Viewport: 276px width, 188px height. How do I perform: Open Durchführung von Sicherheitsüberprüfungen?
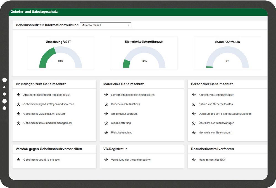click(225, 114)
